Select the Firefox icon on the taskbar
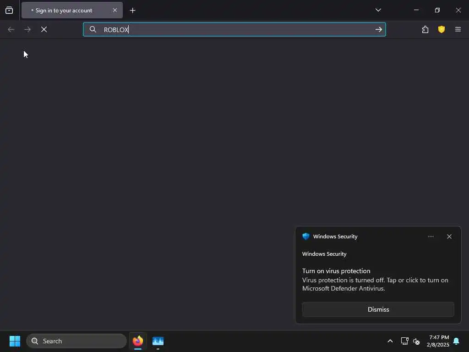This screenshot has height=352, width=469. [x=138, y=341]
